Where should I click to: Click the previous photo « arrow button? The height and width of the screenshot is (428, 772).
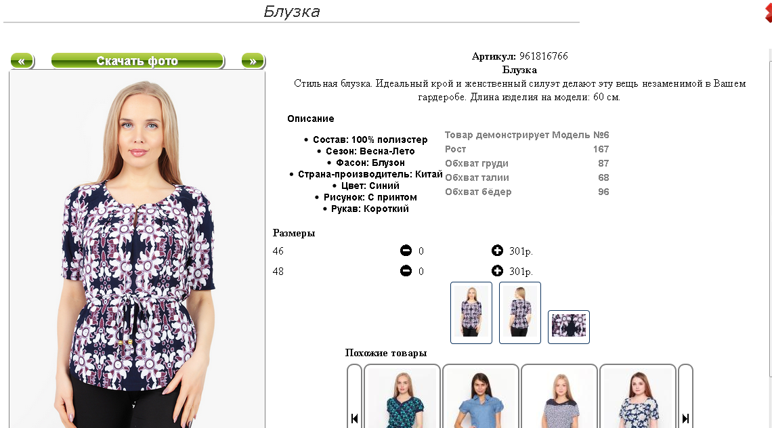22,61
